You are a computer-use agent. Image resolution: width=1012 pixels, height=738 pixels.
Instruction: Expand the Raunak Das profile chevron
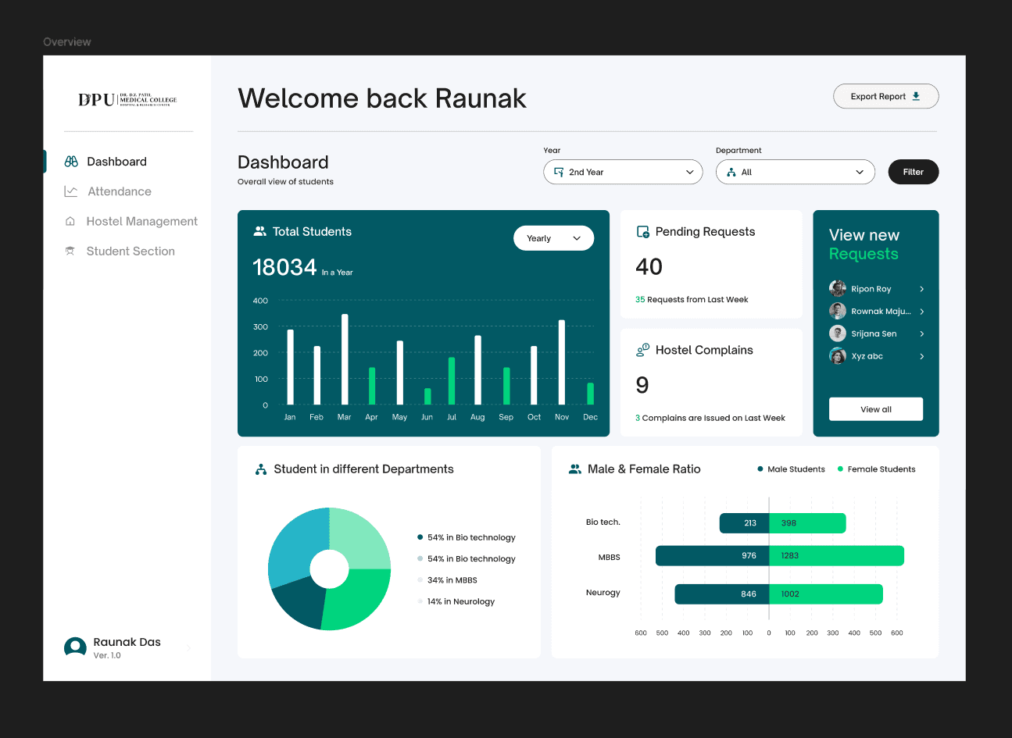pos(189,647)
